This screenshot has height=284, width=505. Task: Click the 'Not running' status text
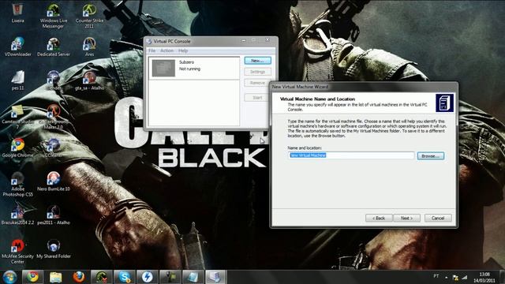click(189, 69)
